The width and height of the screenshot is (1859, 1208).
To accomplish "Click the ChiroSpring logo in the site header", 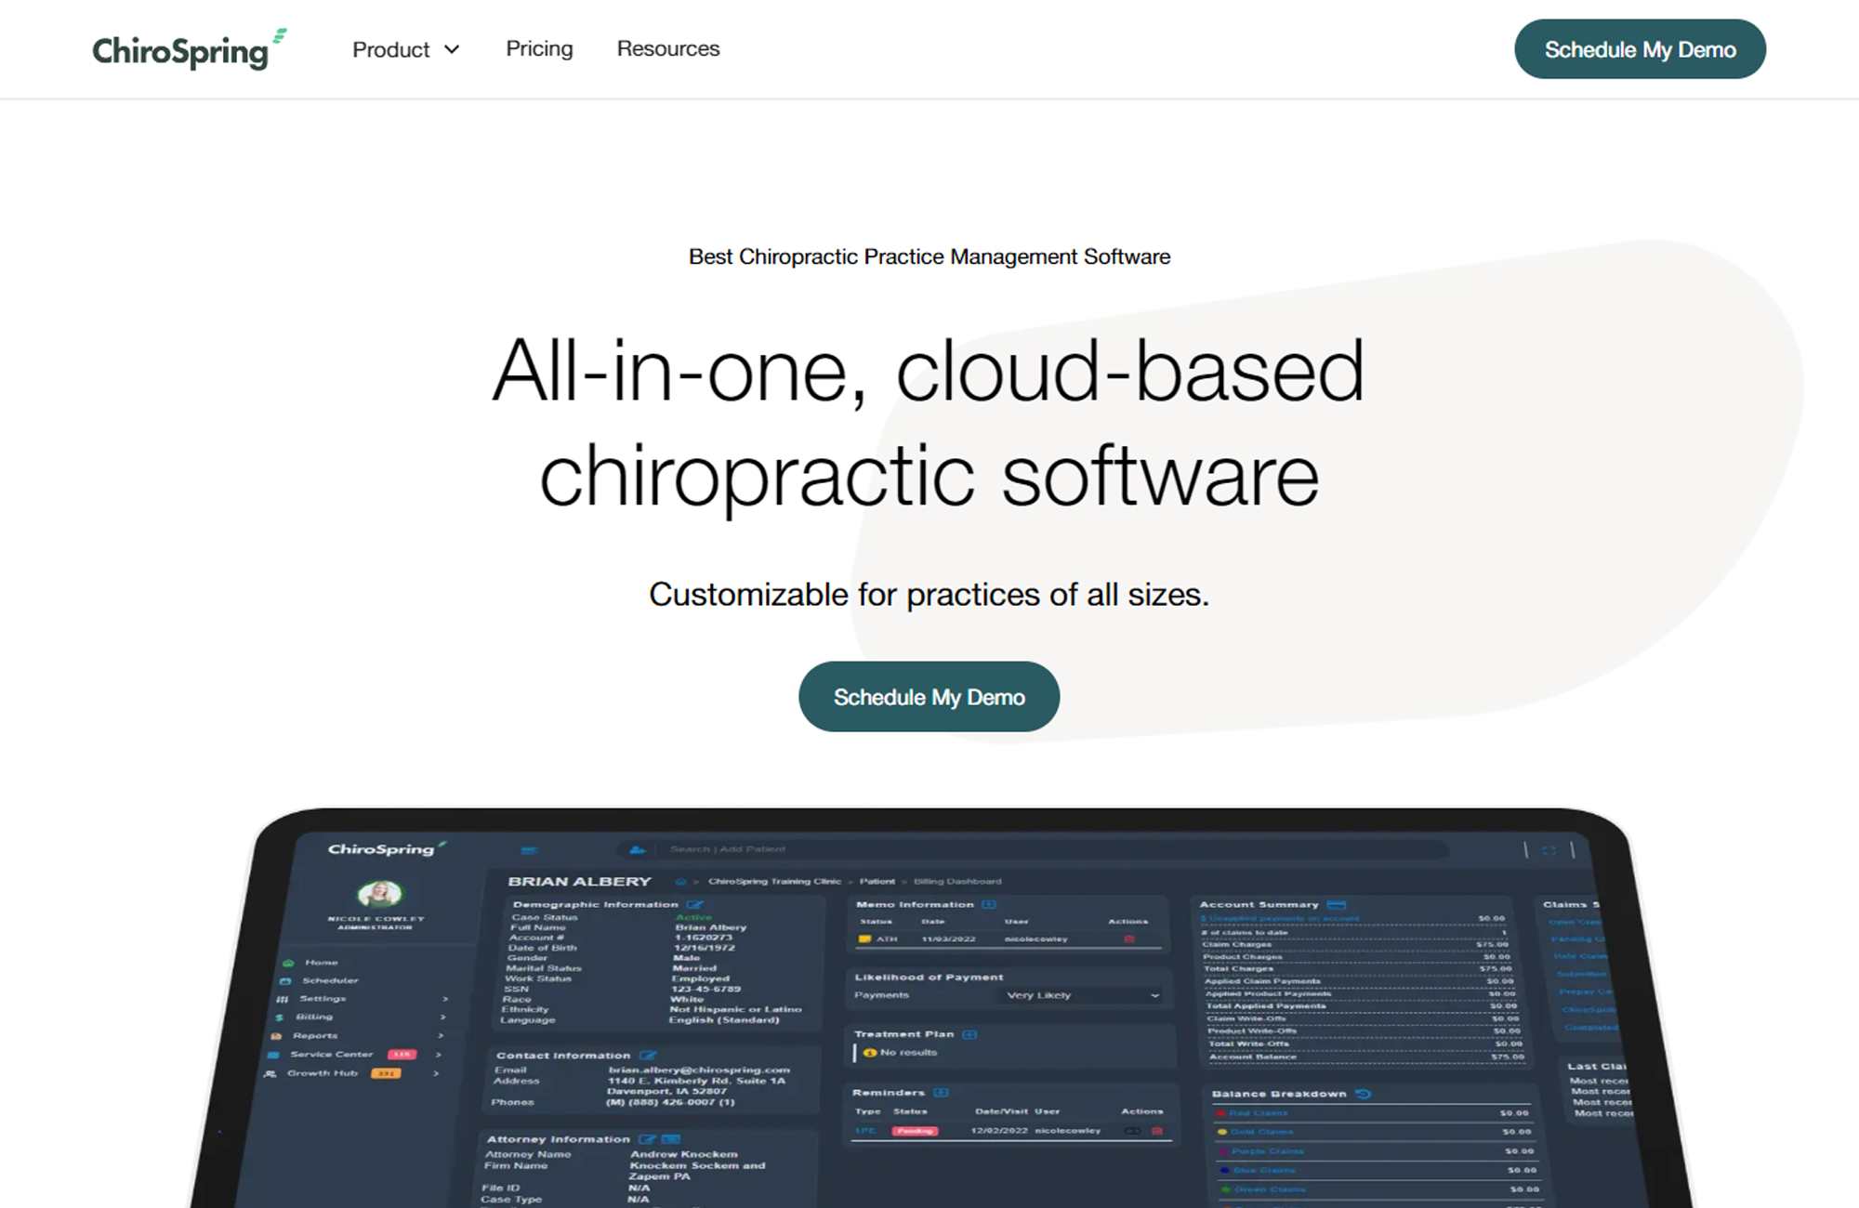I will tap(190, 49).
